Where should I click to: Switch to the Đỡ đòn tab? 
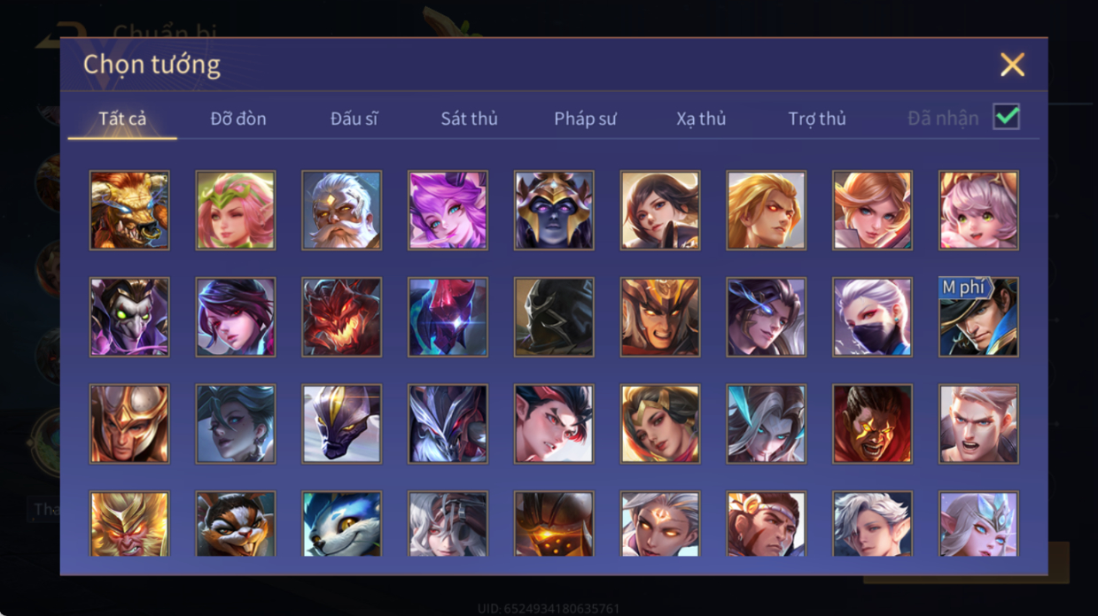click(x=238, y=119)
